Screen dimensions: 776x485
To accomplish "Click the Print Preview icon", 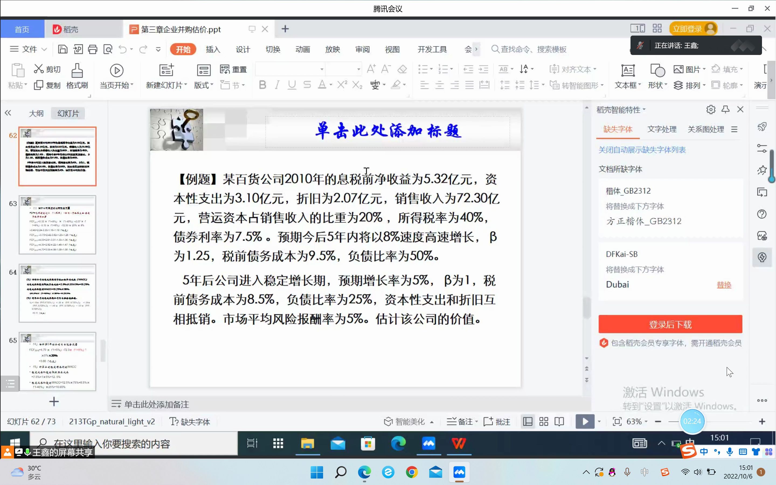I will (x=108, y=49).
